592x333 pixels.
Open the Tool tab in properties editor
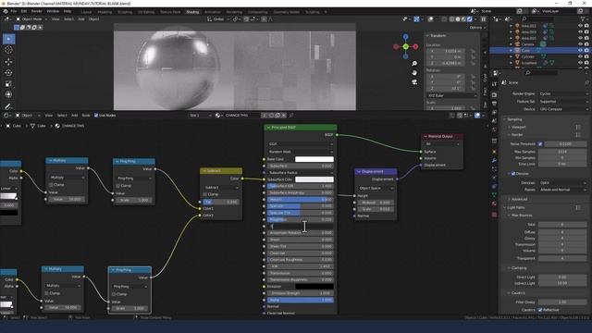click(x=494, y=84)
